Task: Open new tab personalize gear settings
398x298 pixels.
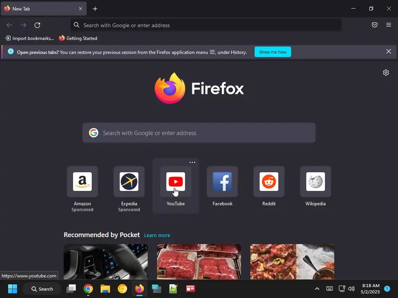Action: point(386,73)
